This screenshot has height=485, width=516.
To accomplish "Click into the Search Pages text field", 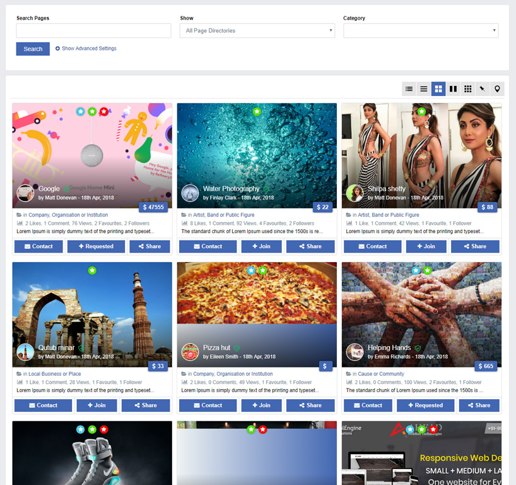I will click(x=93, y=30).
